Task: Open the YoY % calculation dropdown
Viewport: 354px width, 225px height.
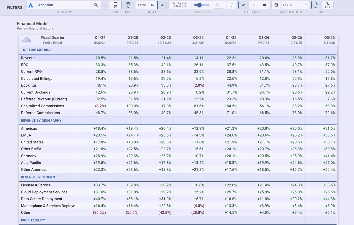Action: tap(295, 5)
